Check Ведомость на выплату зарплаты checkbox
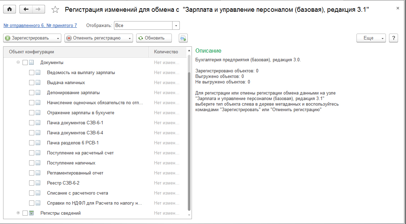The image size is (406, 224). click(32, 73)
